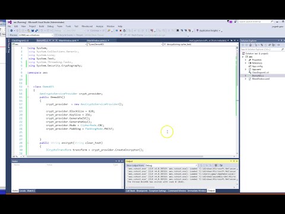The width and height of the screenshot is (285, 214).
Task: Expand the Properties node
Action: point(246,60)
